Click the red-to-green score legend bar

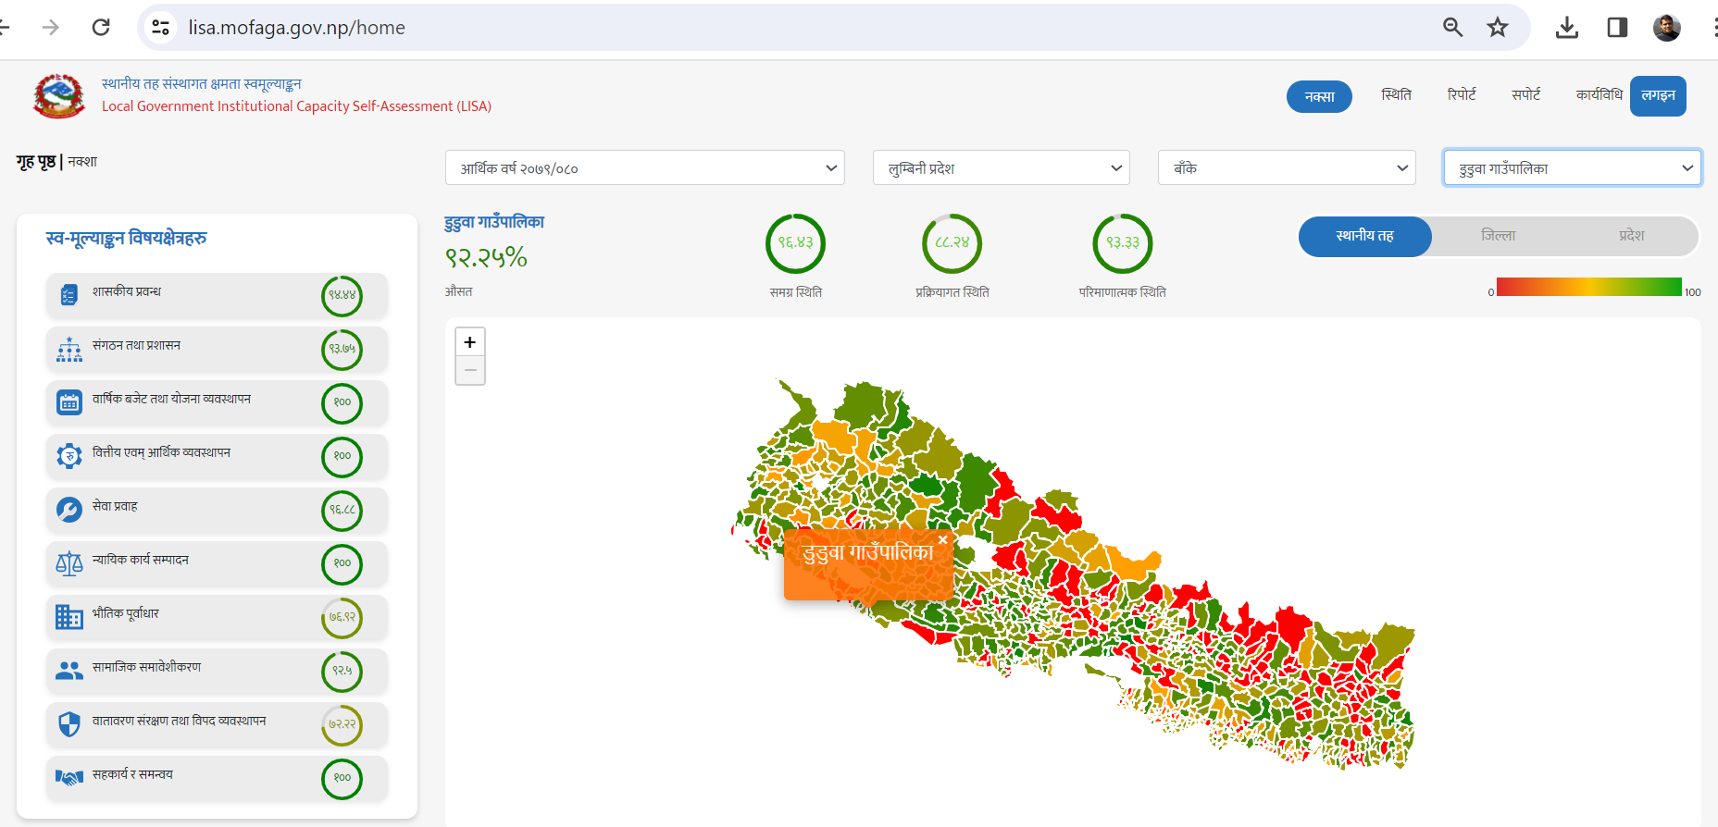point(1588,287)
